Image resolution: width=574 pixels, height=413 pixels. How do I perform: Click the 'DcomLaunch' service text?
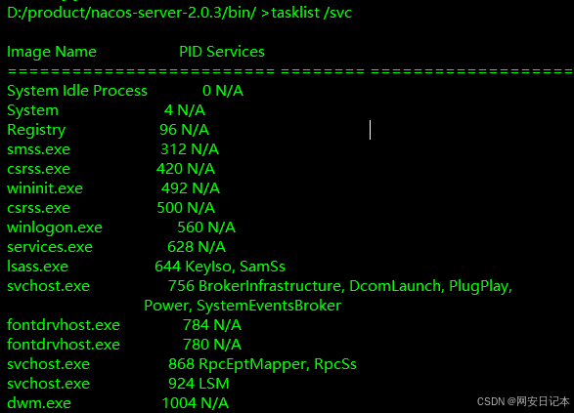click(x=397, y=286)
